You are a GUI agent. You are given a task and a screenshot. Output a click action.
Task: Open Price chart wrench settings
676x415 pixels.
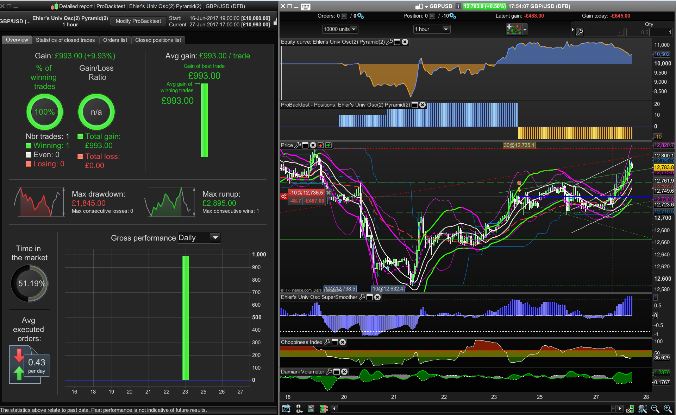[298, 145]
